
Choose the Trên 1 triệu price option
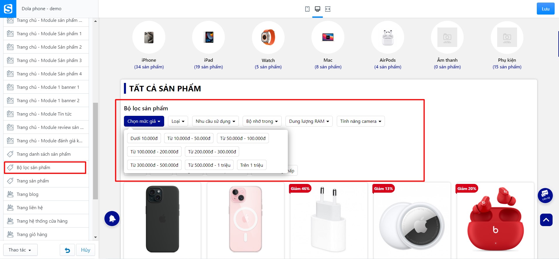pos(252,165)
